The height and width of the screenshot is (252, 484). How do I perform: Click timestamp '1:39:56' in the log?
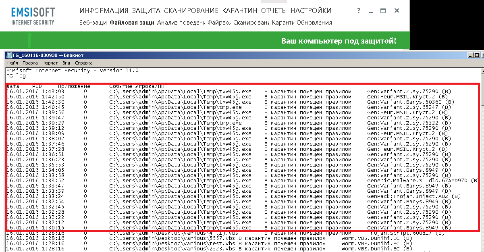[53, 112]
